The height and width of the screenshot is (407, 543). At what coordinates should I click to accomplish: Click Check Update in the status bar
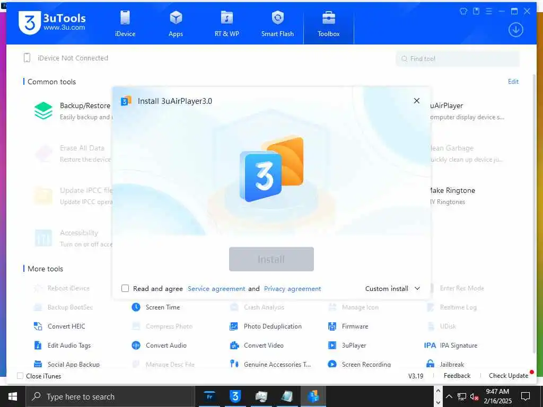click(509, 376)
